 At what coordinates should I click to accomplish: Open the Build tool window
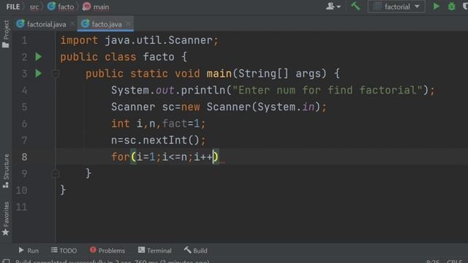click(x=195, y=251)
